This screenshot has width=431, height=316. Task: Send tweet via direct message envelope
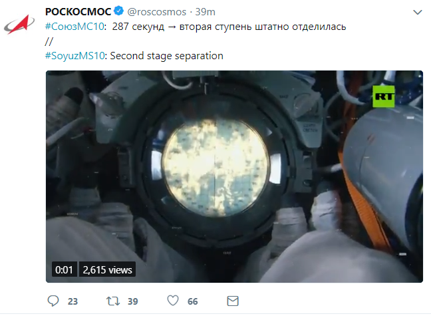coord(233,301)
